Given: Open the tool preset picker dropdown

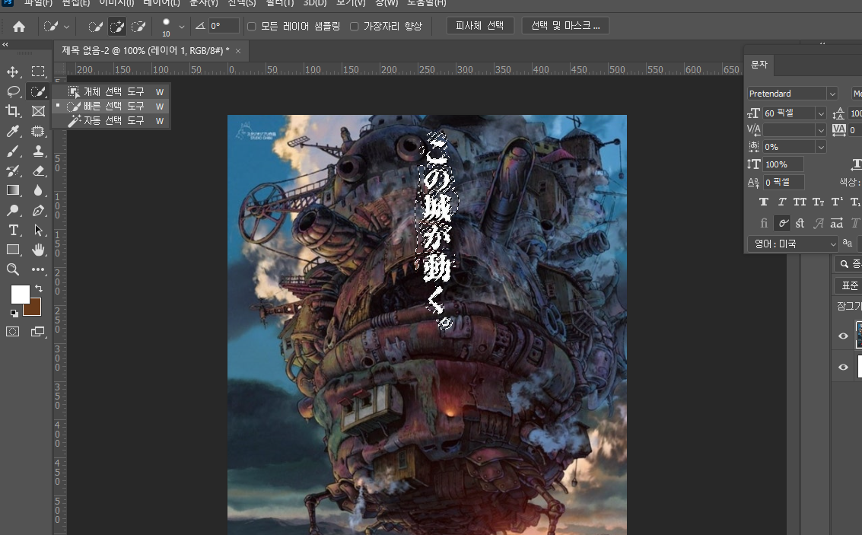Looking at the screenshot, I should coord(66,27).
